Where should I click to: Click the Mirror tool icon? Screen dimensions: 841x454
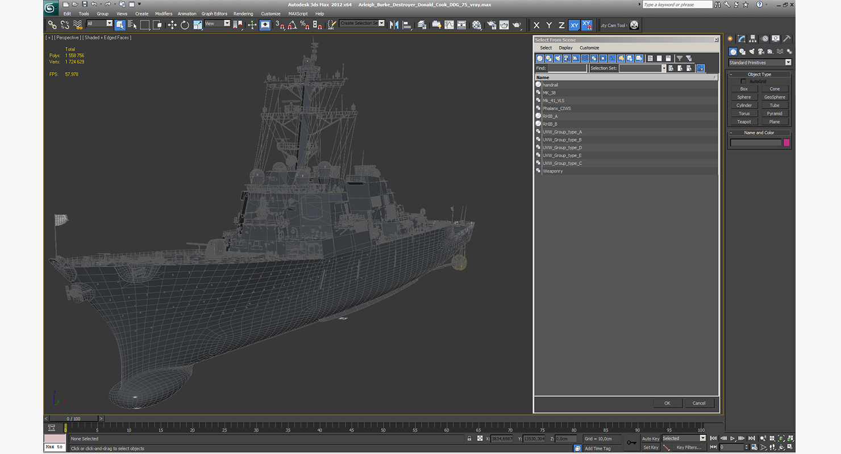(x=394, y=25)
